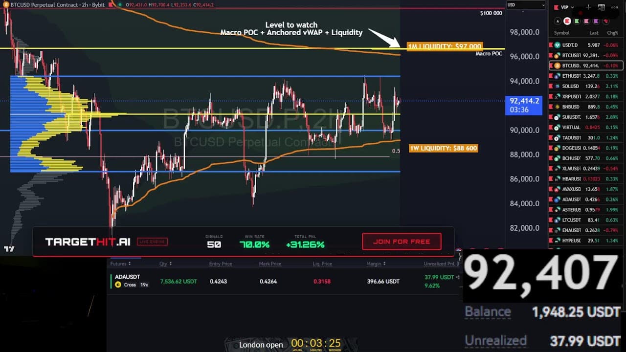Screen dimensions: 626x352
Task: Open ETHUSDT row in the watchlist
Action: [x=586, y=76]
